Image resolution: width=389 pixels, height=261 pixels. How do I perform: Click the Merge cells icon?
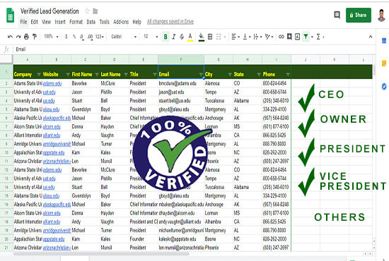219,37
